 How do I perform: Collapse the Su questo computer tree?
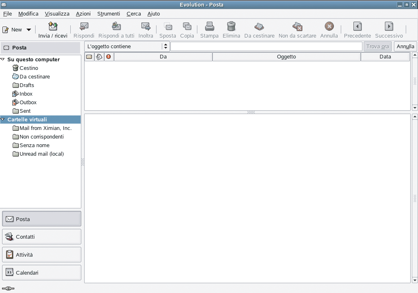[x=3, y=59]
